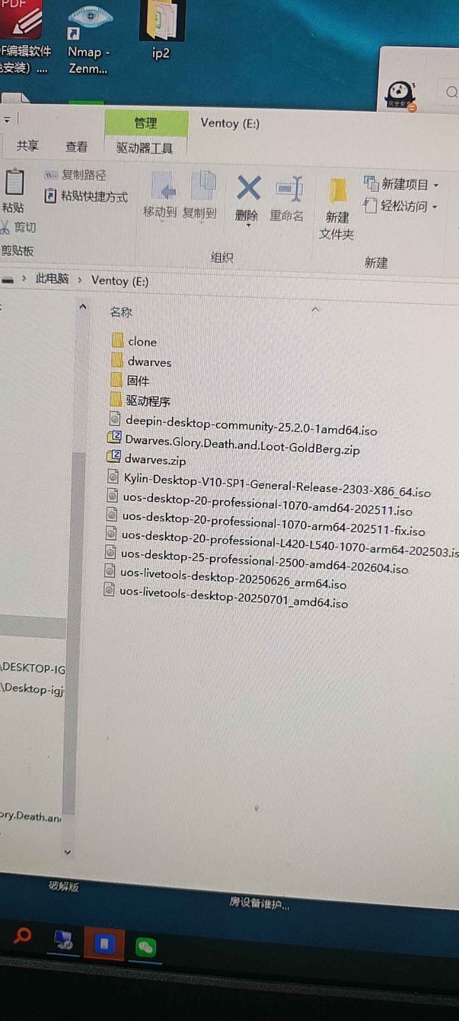This screenshot has height=1021, width=459.
Task: Open the 固件 folder
Action: [130, 380]
